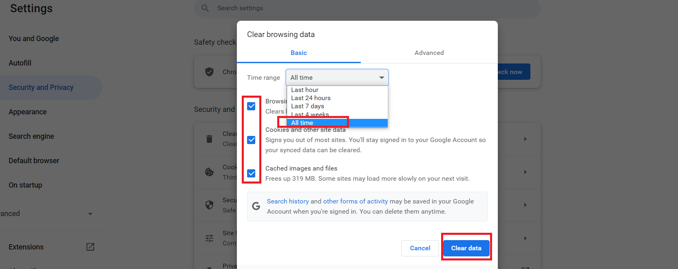Click the external link icon beside Extensions

[x=91, y=247]
